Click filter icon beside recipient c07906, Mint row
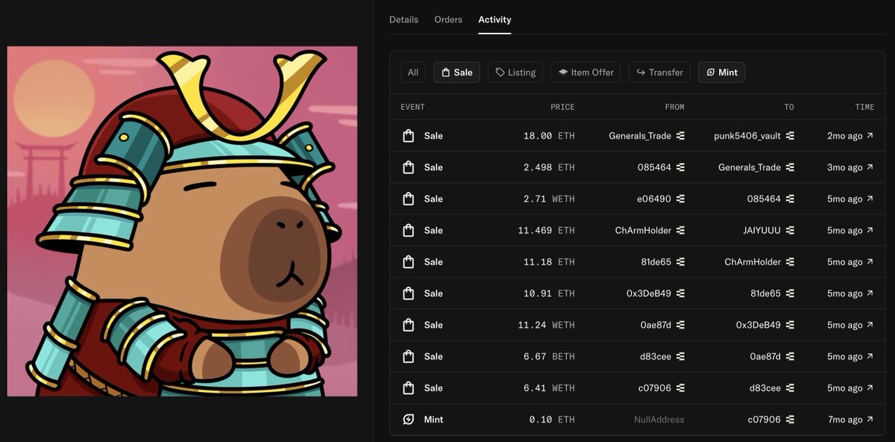This screenshot has width=895, height=442. (x=790, y=420)
